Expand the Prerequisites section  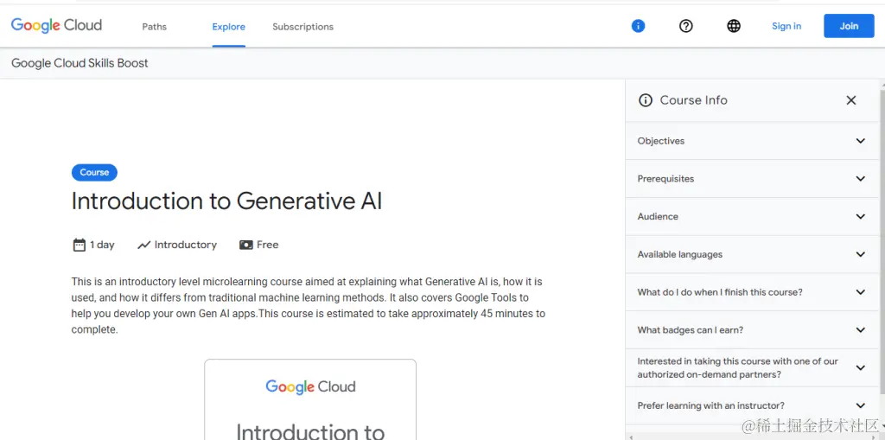click(752, 178)
